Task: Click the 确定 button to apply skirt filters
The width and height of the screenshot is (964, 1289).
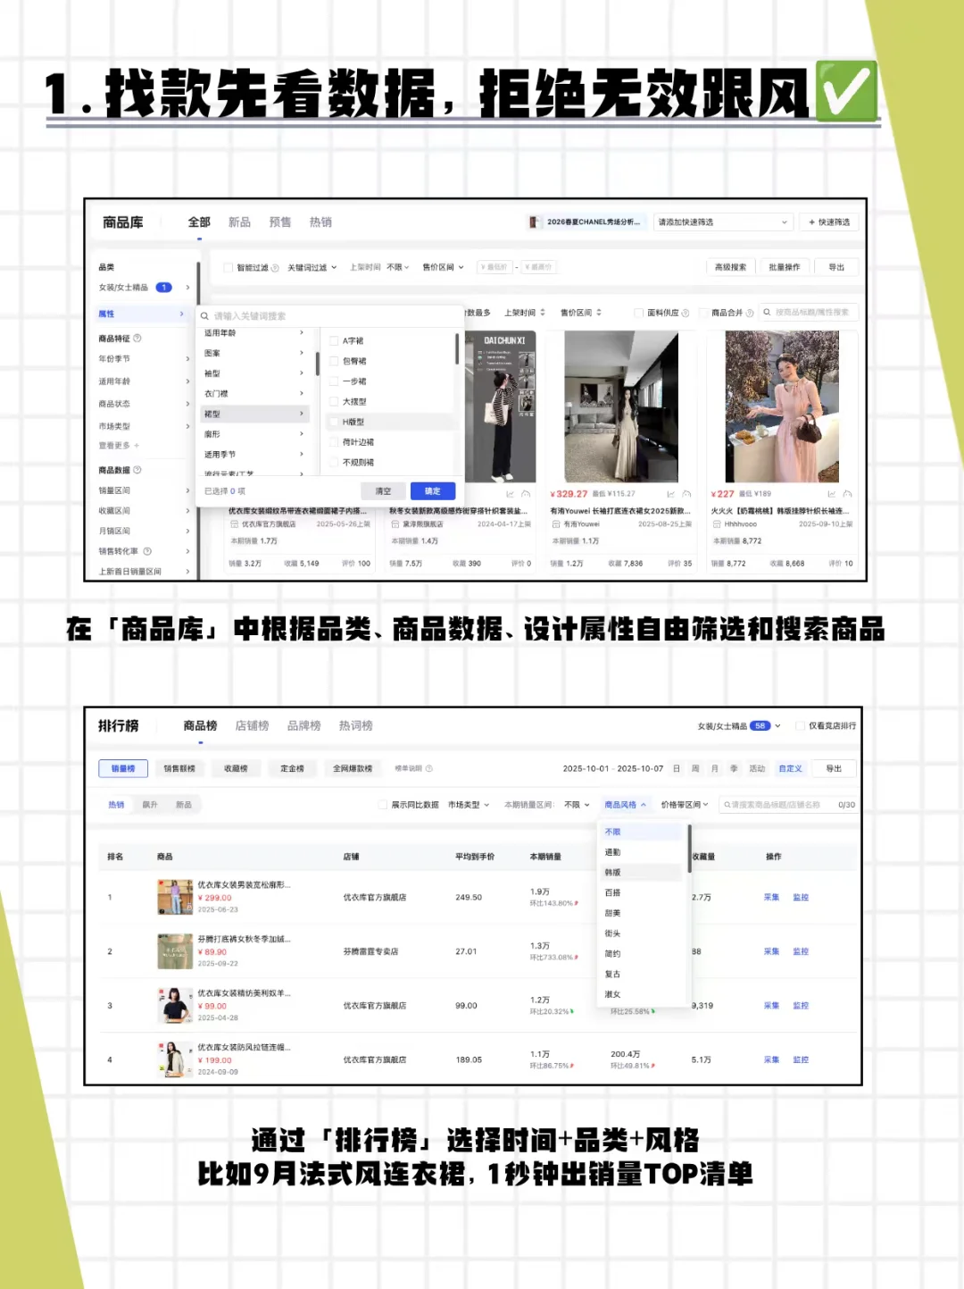Action: pos(433,491)
